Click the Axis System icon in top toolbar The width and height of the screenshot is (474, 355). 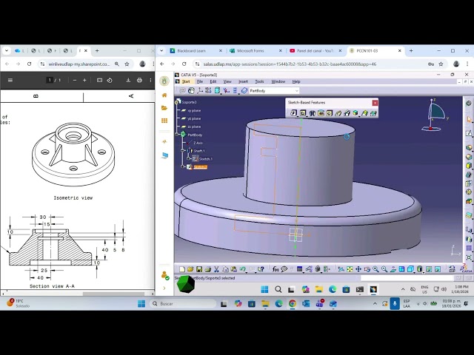tap(199, 90)
